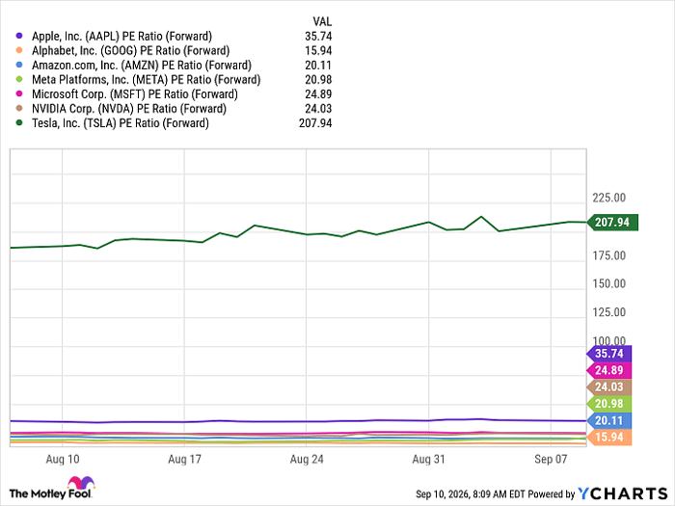Screen dimensions: 675x506
Task: Click the purple Apple legend dot
Action: coord(19,36)
